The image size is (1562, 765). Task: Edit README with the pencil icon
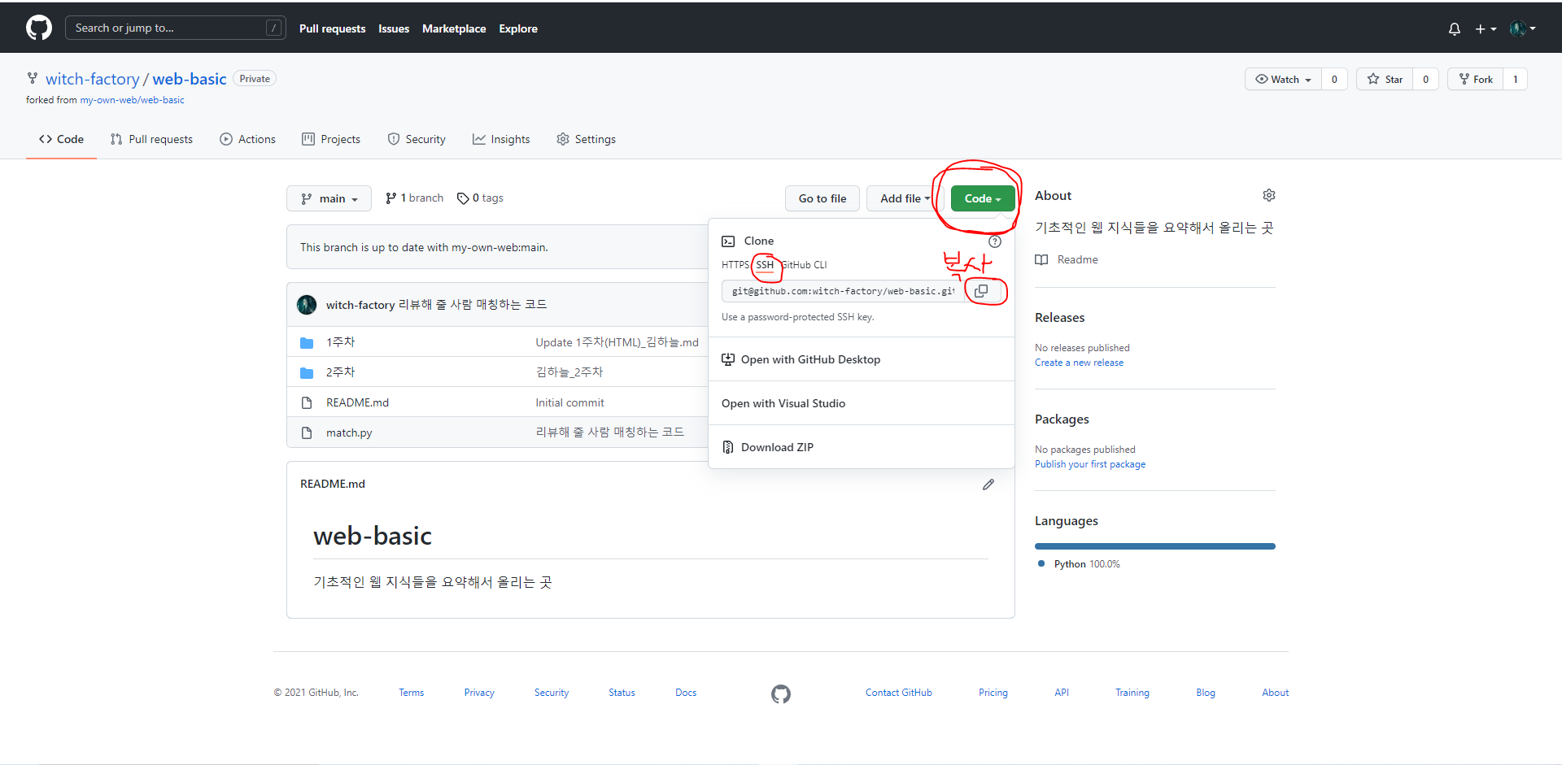pyautogui.click(x=988, y=485)
